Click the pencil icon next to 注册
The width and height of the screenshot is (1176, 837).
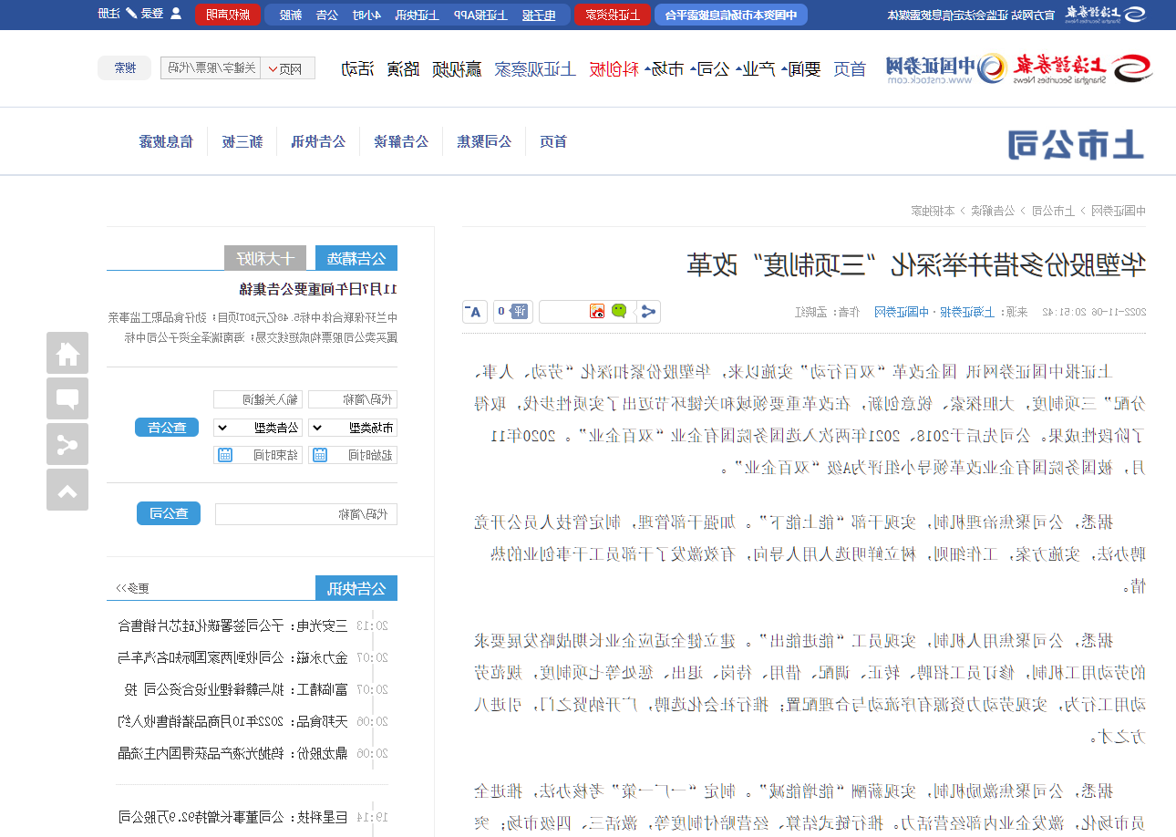131,14
